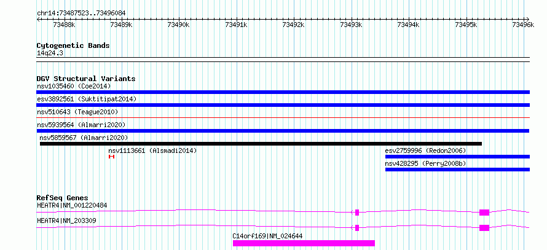547x250 pixels.
Task: Click the 73490k ruler label
Action: (179, 25)
